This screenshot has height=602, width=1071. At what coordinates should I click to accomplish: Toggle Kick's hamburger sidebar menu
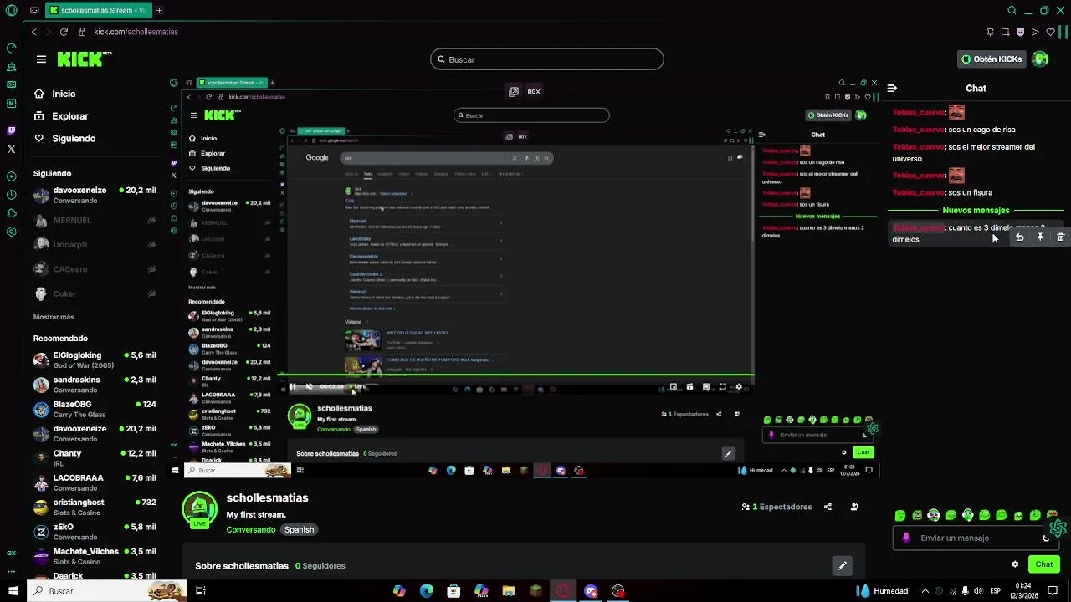tap(41, 59)
